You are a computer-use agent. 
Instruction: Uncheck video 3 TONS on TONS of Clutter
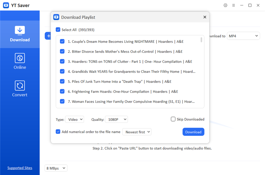(62, 61)
